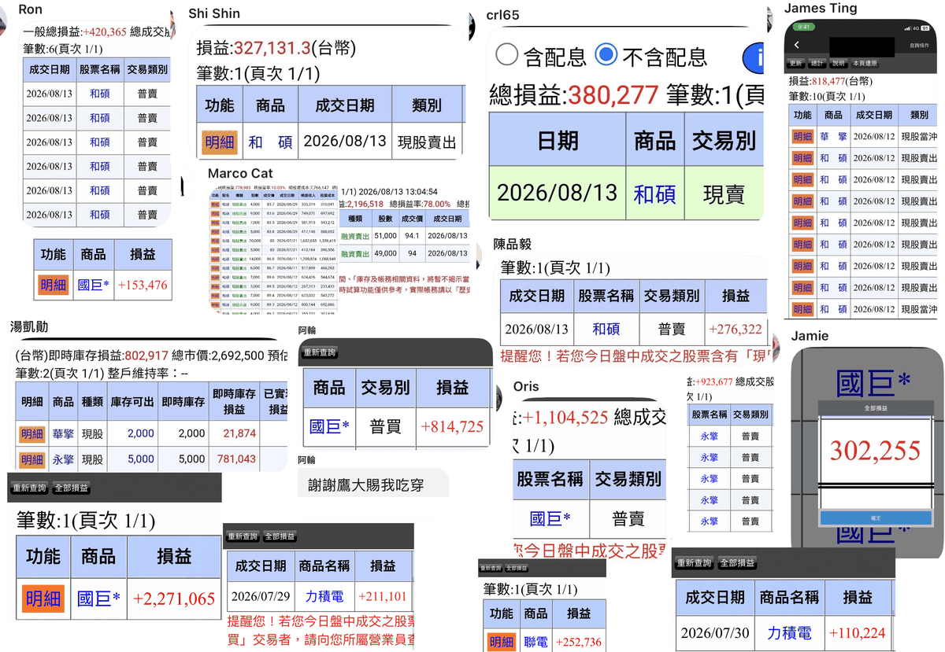Open the 和碩 link in crl65's 2026/08/13 row
This screenshot has width=945, height=652.
click(654, 193)
